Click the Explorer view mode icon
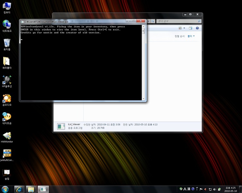The image size is (242, 193). click(180, 28)
